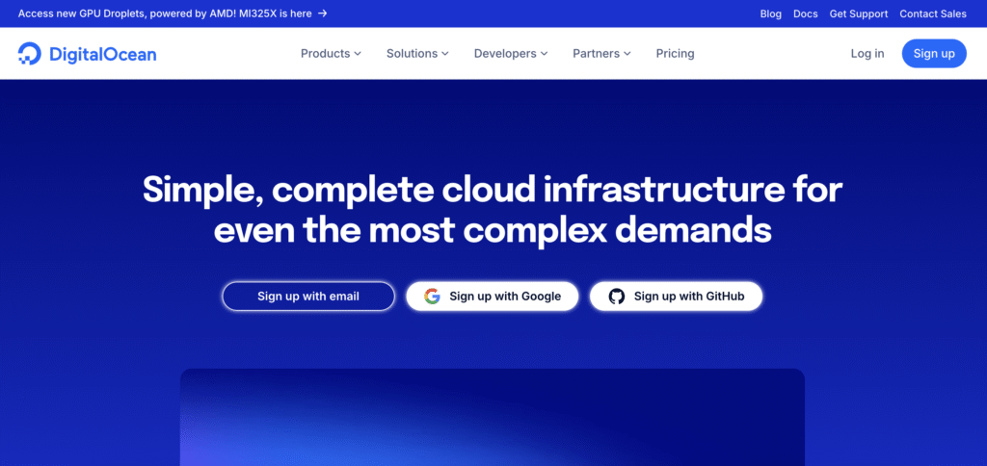The height and width of the screenshot is (466, 987).
Task: Click the AMD MI325X GPU Droplets announcement text
Action: [164, 13]
